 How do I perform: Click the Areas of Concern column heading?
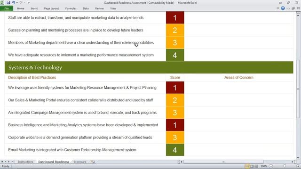[x=239, y=77]
